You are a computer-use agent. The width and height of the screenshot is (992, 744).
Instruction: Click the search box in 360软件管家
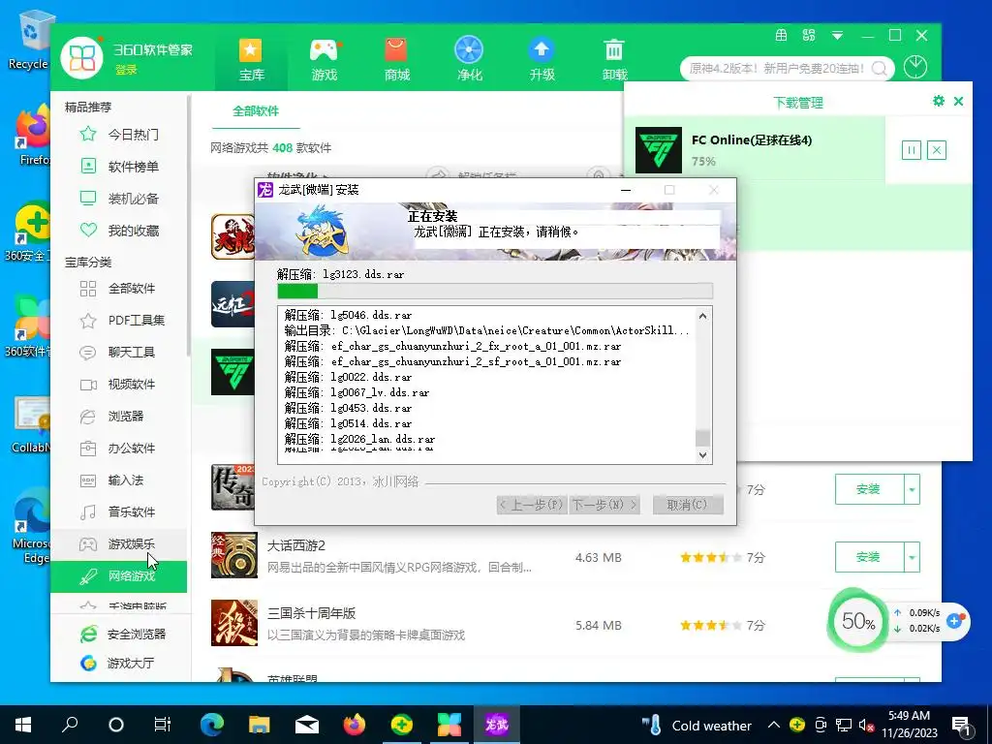[x=778, y=69]
